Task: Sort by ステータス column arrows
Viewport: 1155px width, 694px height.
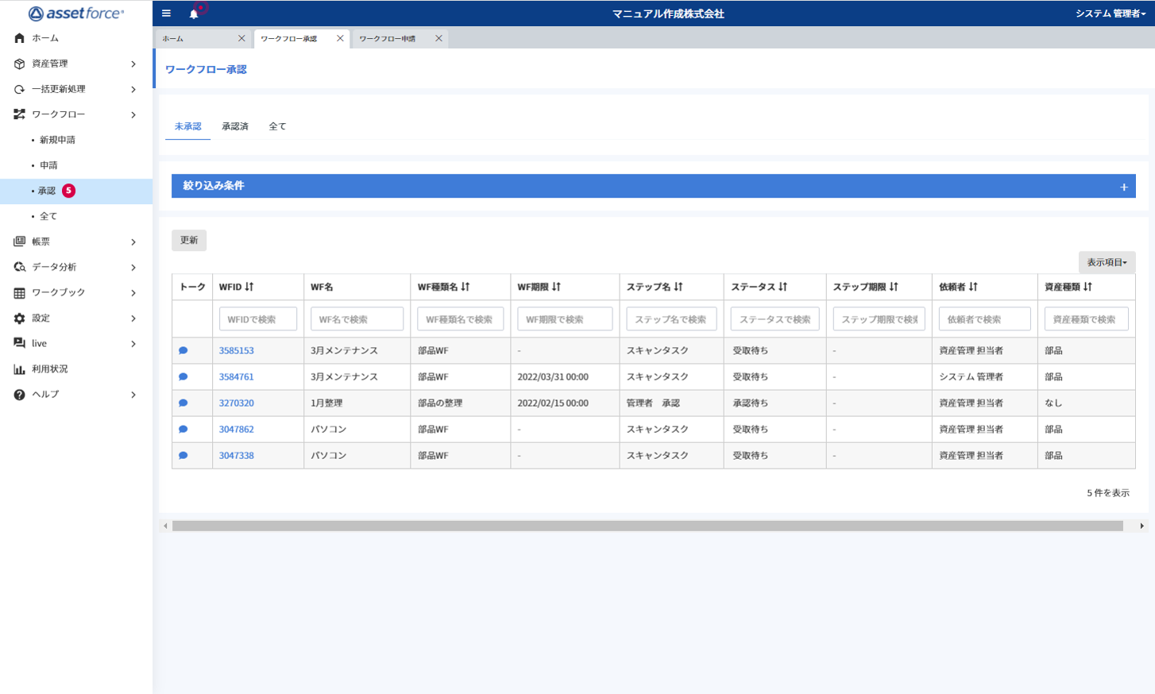Action: (783, 287)
